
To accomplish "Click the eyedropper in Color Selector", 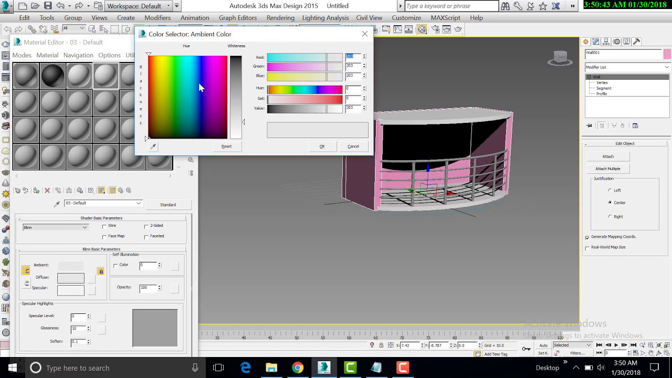I will pyautogui.click(x=153, y=146).
